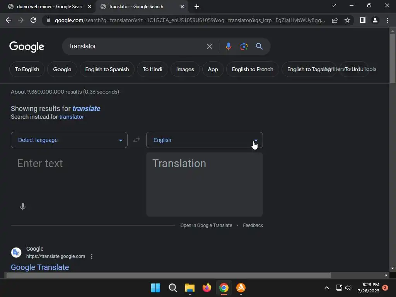Click the Google logo

27,47
